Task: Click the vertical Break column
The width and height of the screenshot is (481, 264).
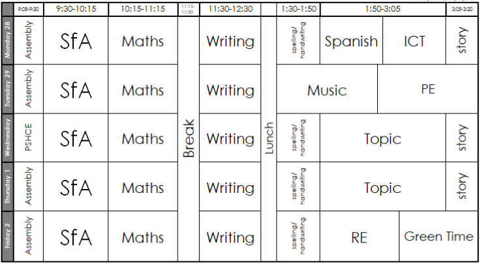Action: coord(189,138)
